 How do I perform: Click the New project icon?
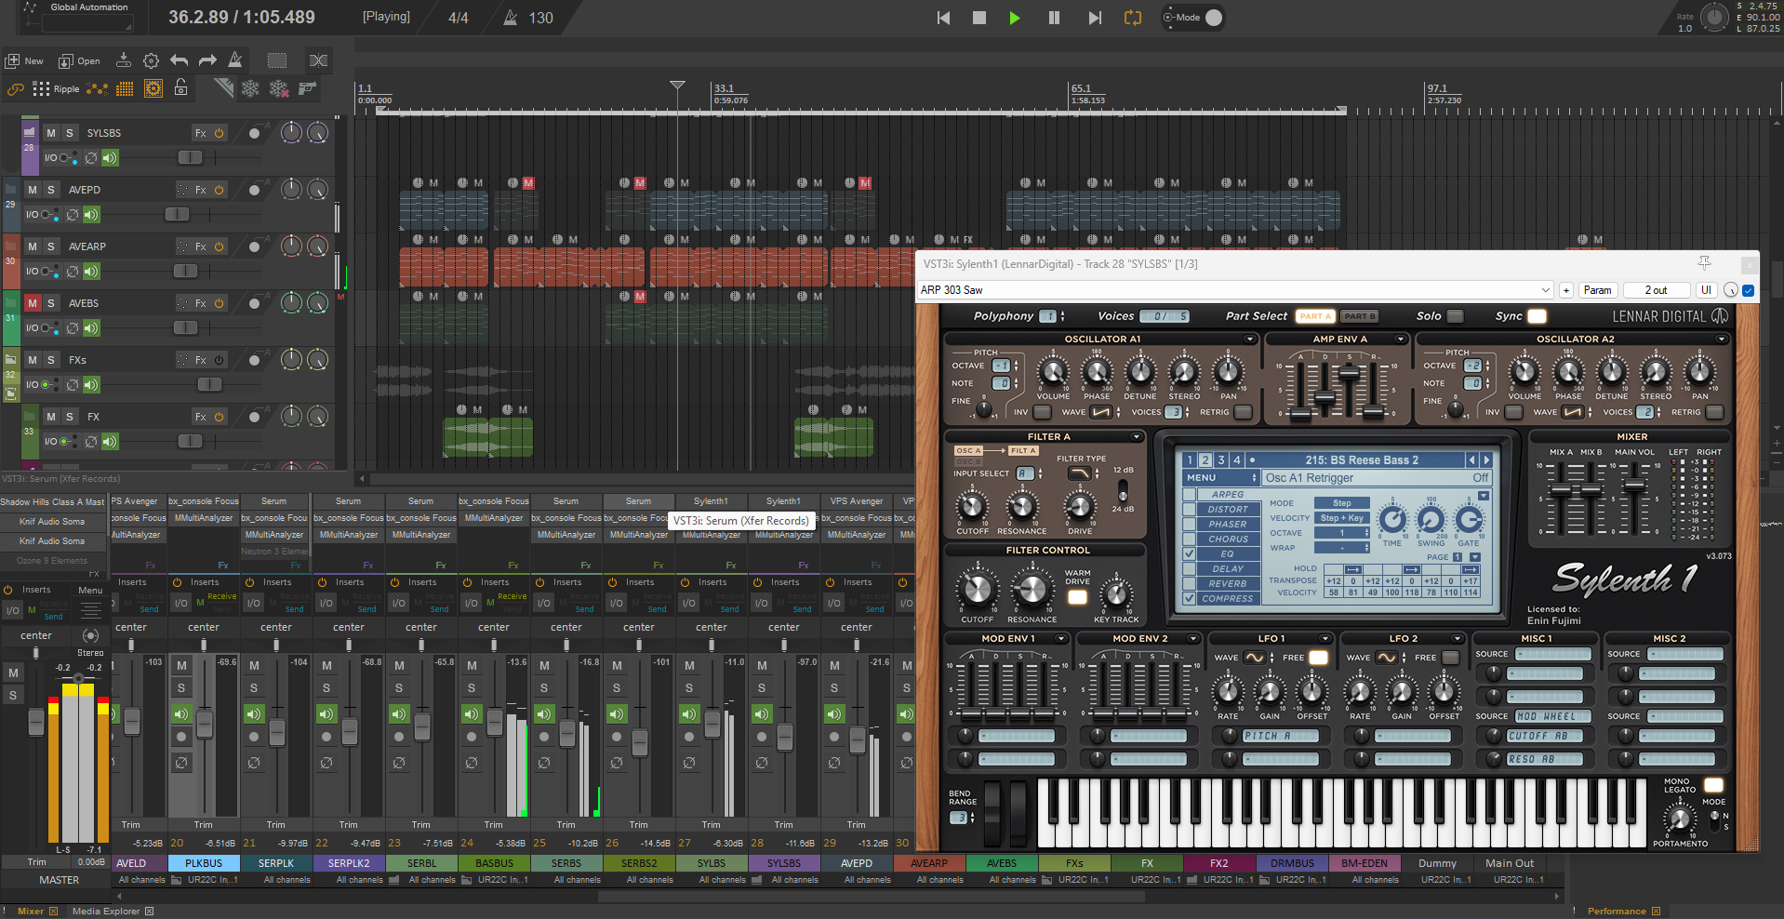click(x=12, y=60)
